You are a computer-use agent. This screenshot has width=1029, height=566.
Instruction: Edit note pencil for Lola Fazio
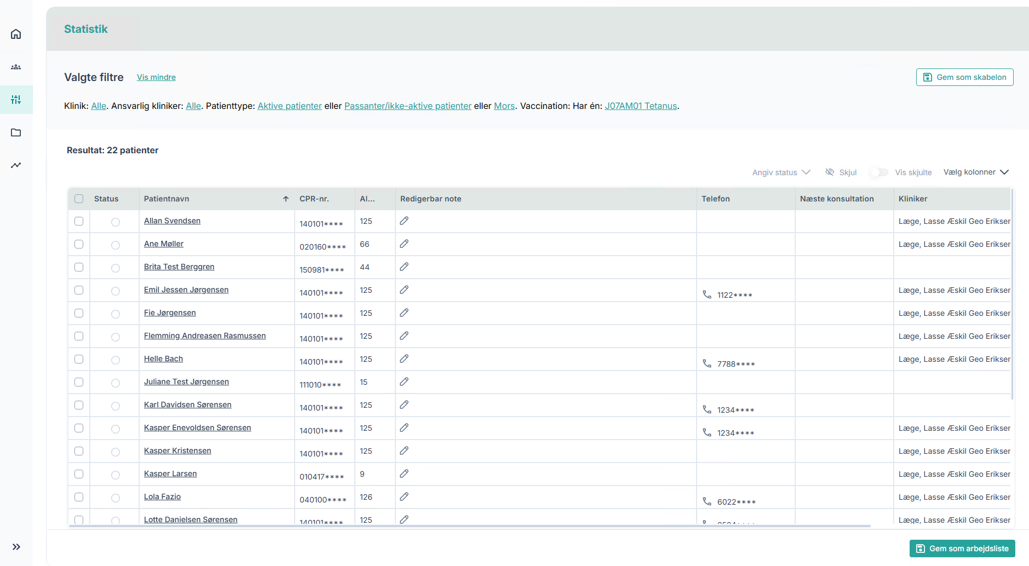coord(404,496)
